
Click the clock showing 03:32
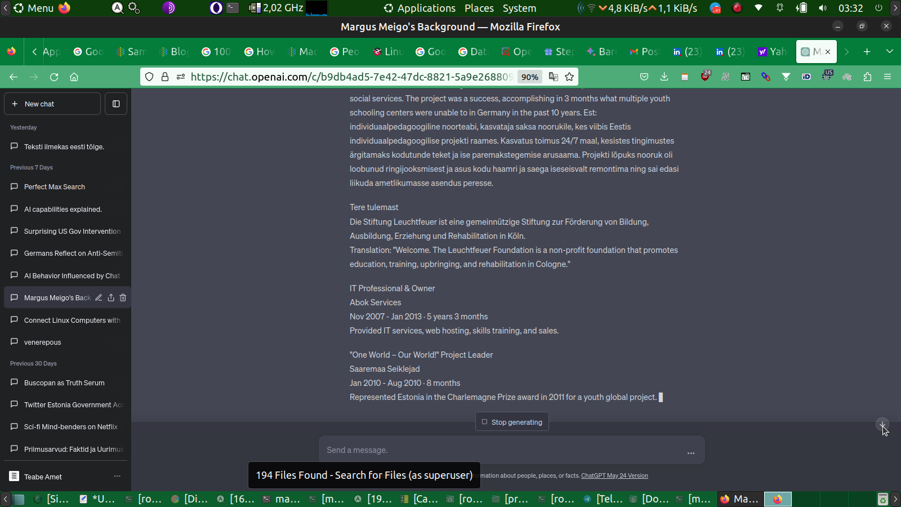850,8
